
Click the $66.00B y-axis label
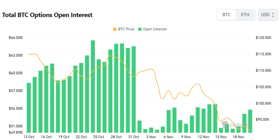16,38
